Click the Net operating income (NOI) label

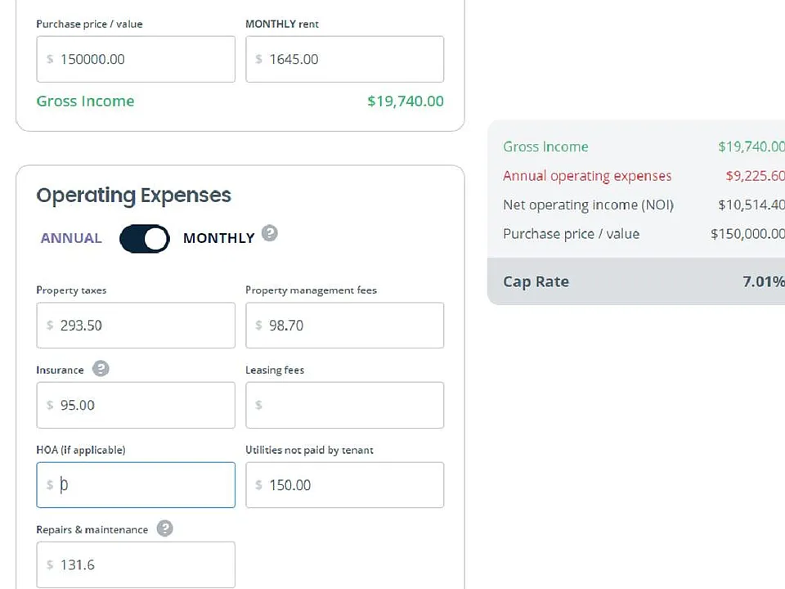(588, 205)
